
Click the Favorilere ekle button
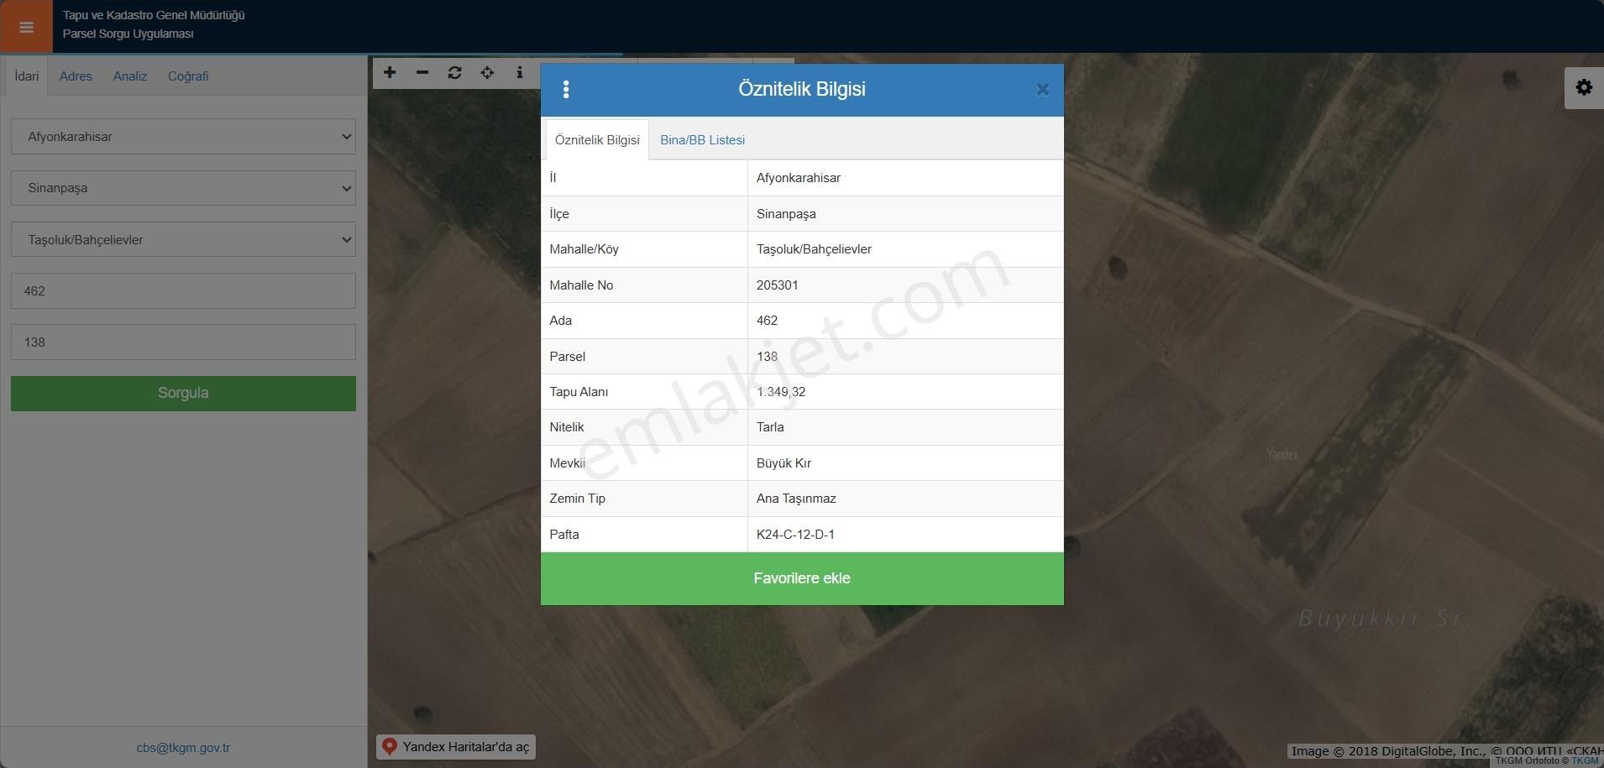802,578
